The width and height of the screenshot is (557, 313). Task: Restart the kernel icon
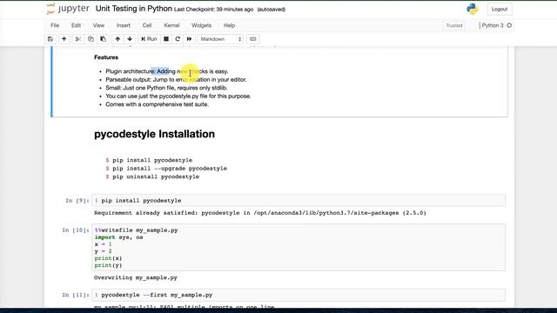pyautogui.click(x=178, y=39)
